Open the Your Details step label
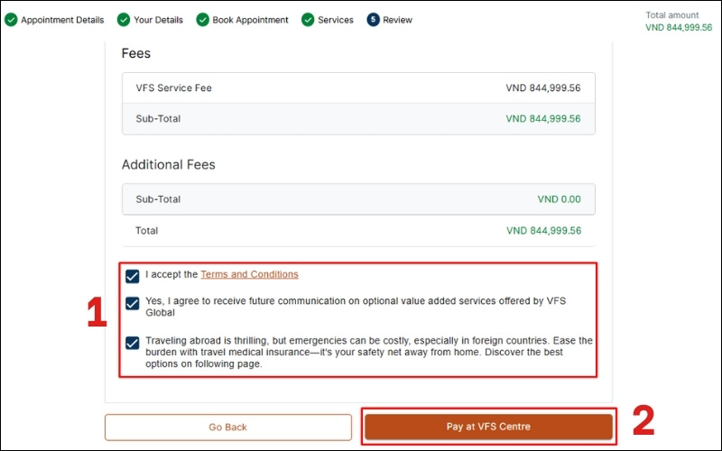This screenshot has height=451, width=722. tap(158, 20)
